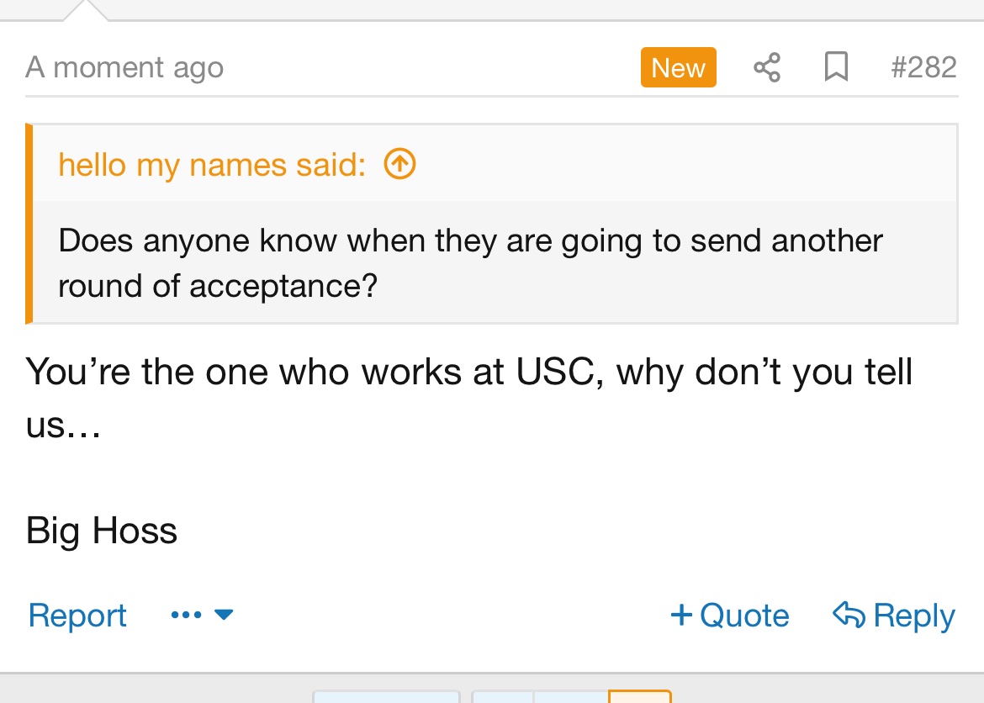Click the orange bar left of the quote

point(29,224)
